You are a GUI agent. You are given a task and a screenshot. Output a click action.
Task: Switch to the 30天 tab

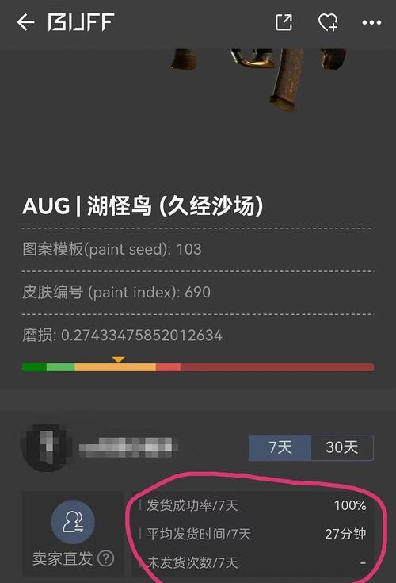[x=342, y=447]
